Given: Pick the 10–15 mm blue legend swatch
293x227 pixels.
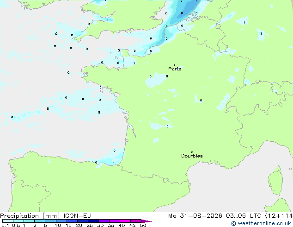Looking at the screenshot, I should tap(61, 221).
